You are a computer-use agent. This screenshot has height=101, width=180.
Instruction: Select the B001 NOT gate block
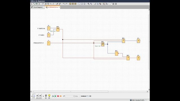click(x=116, y=54)
